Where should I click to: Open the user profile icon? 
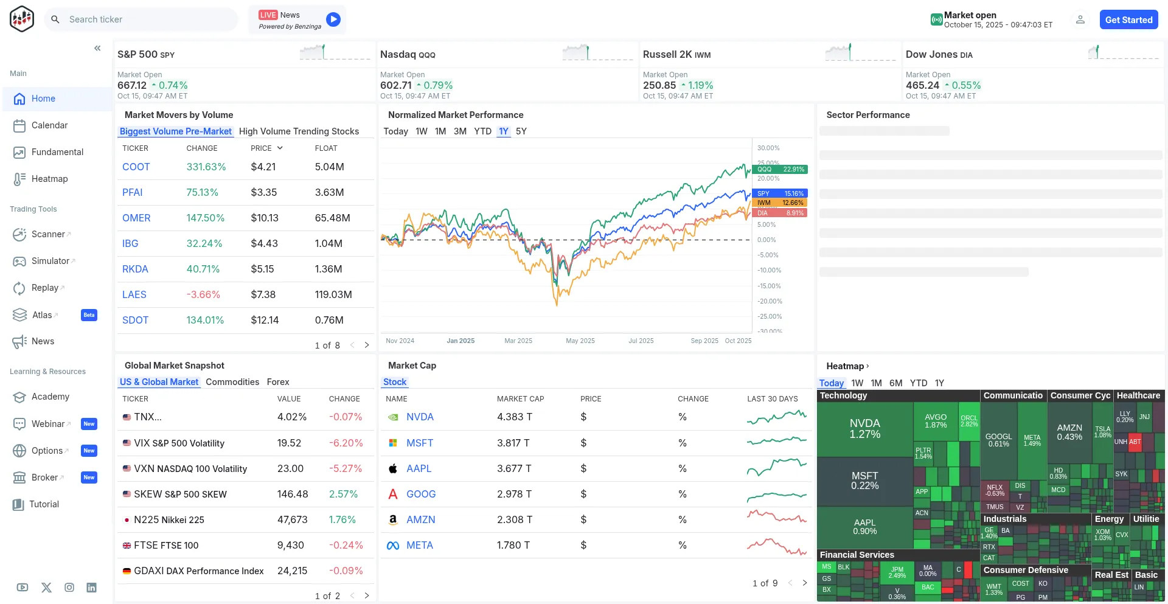(x=1080, y=19)
